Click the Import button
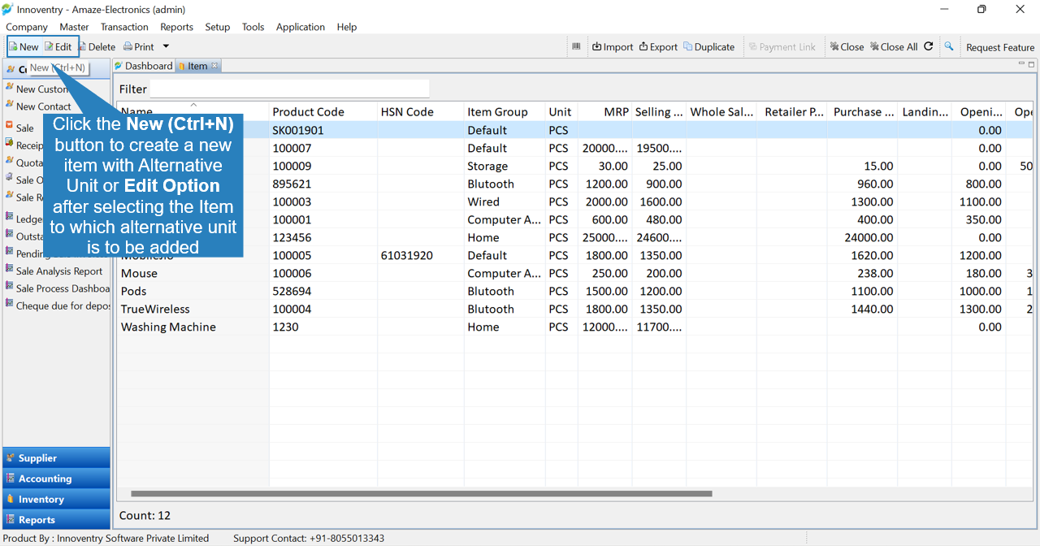This screenshot has height=546, width=1040. [x=613, y=46]
